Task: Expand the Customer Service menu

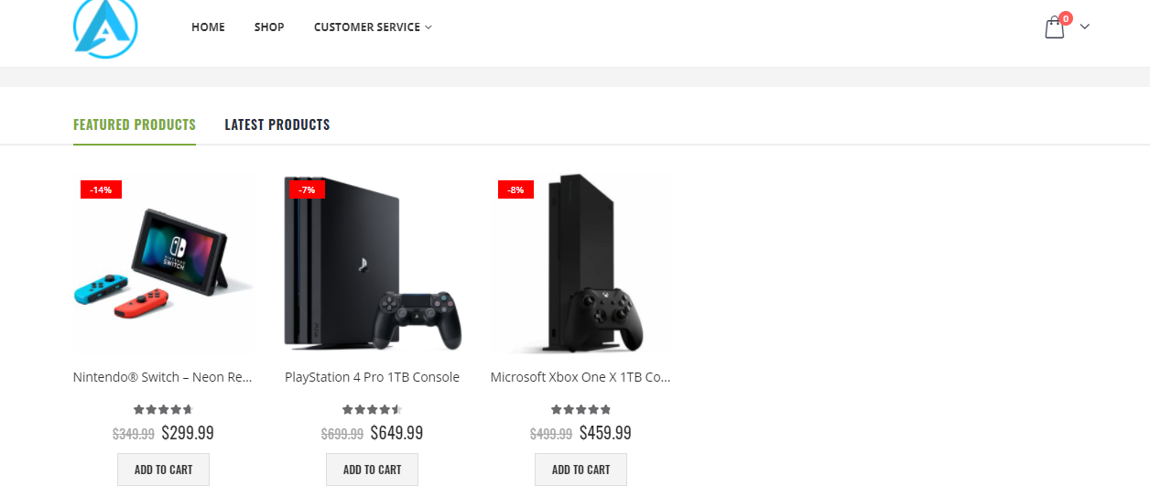Action: click(x=373, y=27)
